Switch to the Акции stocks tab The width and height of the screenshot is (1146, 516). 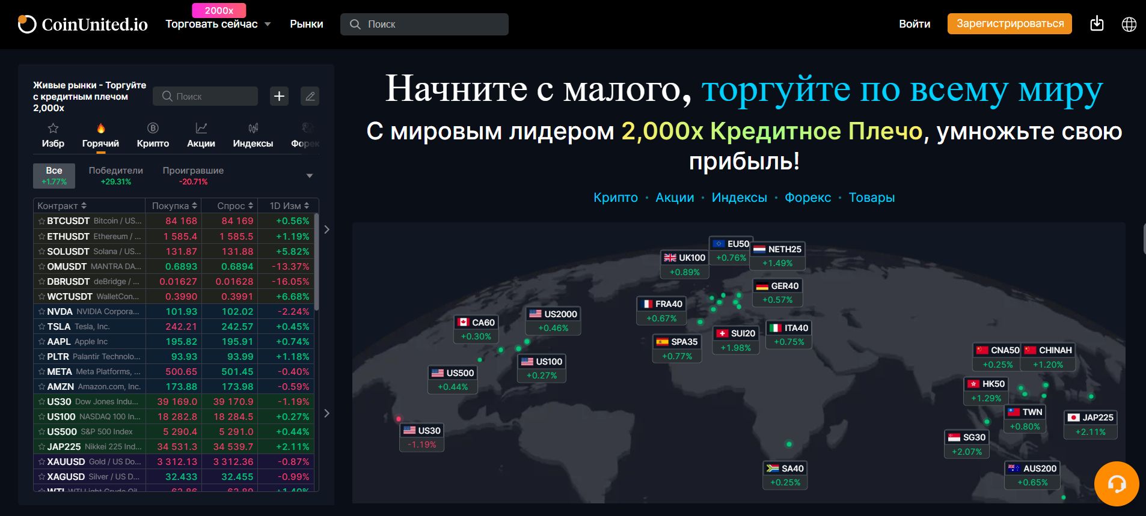[201, 136]
